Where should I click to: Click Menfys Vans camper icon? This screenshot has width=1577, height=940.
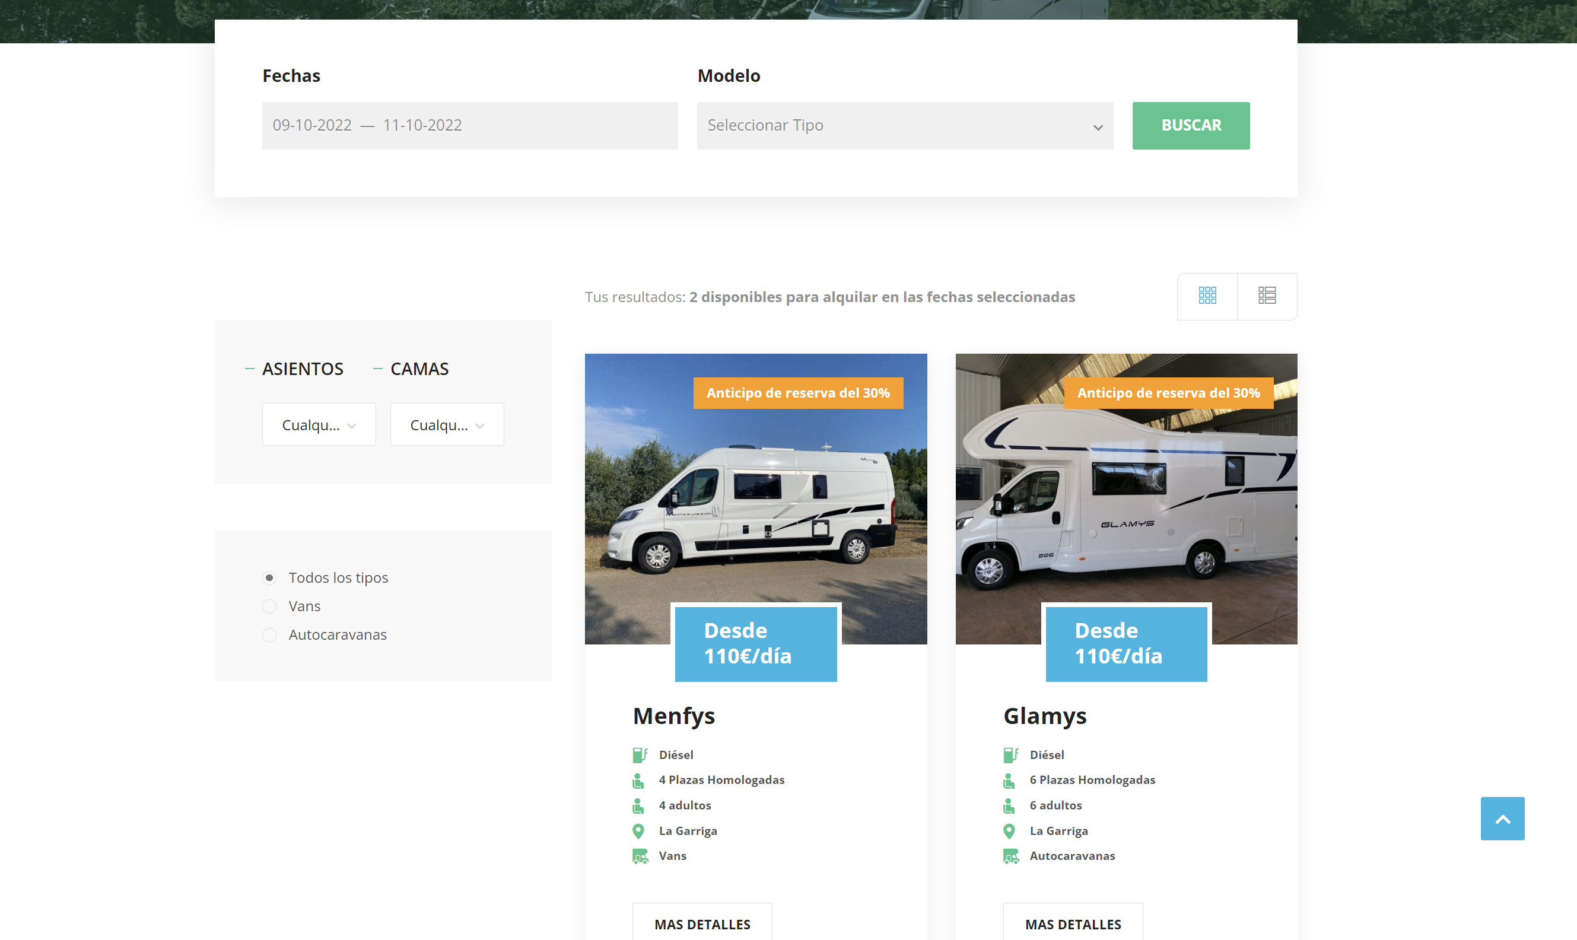(x=640, y=856)
